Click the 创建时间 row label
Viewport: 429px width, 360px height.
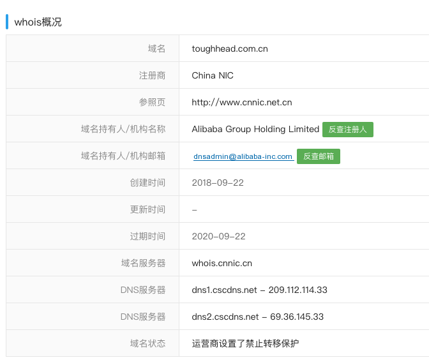pyautogui.click(x=147, y=183)
